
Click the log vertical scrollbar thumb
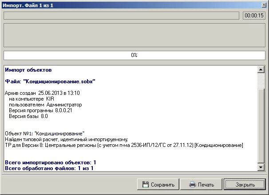pos(261,126)
